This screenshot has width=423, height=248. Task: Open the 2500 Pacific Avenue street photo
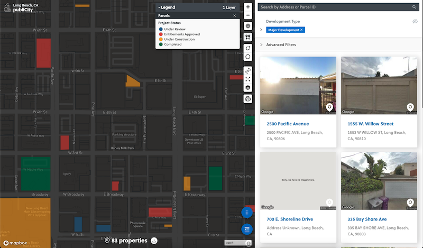[x=298, y=85]
